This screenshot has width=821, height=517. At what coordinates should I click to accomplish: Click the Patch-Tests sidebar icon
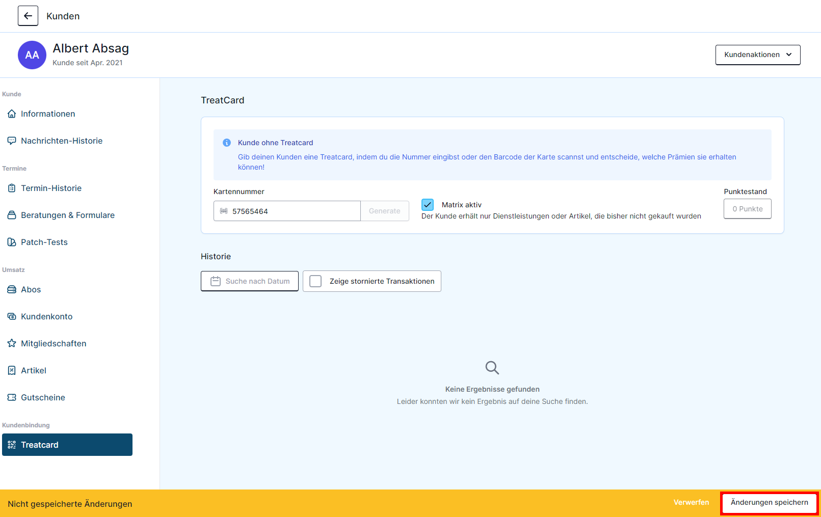tap(12, 242)
